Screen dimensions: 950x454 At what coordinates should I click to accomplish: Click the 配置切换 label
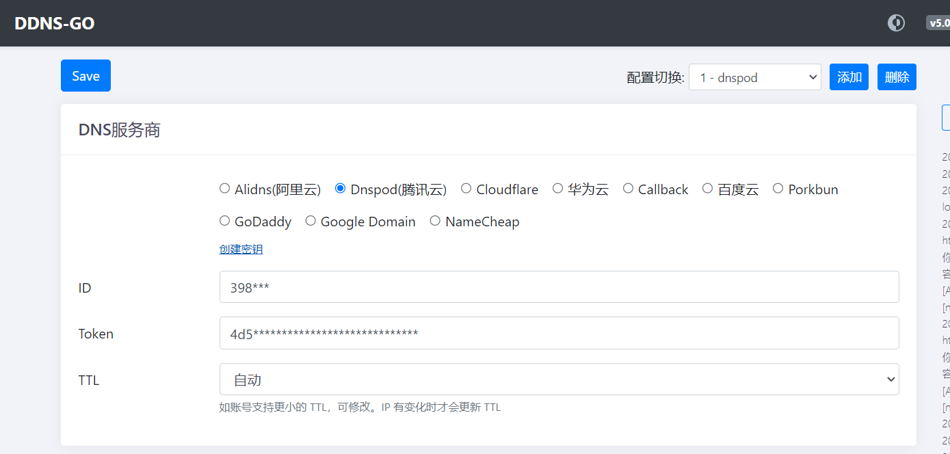pyautogui.click(x=655, y=77)
